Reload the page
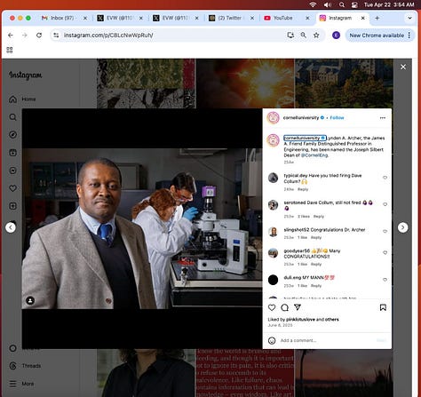 [39, 36]
